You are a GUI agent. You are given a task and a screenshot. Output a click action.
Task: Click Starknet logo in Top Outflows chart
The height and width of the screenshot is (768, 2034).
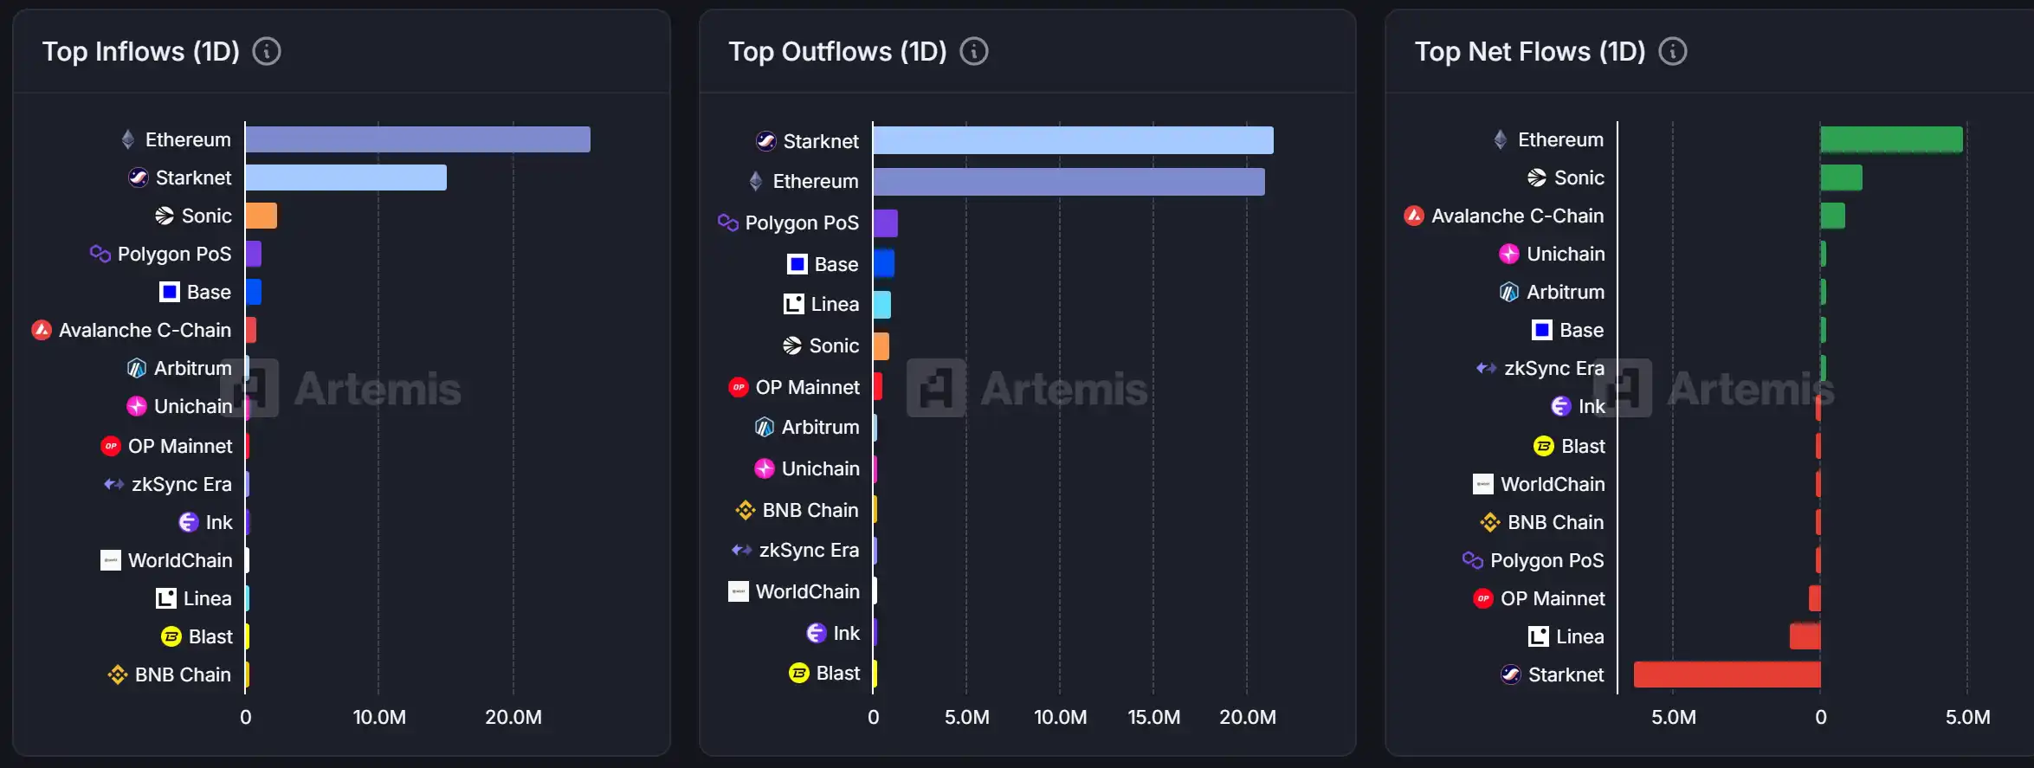tap(765, 141)
